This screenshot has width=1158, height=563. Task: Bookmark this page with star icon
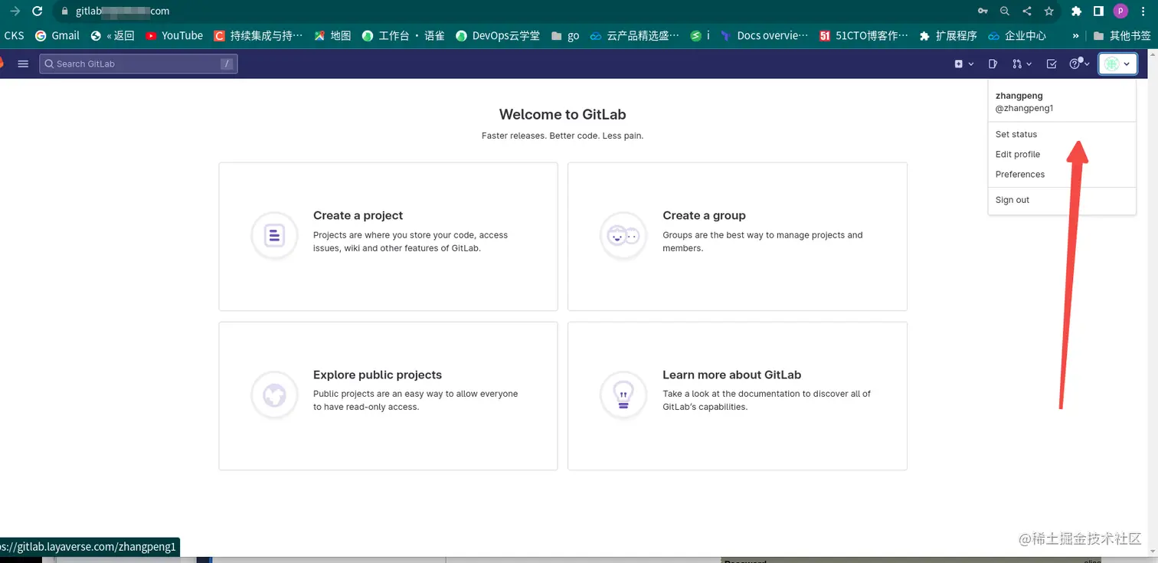pyautogui.click(x=1049, y=11)
